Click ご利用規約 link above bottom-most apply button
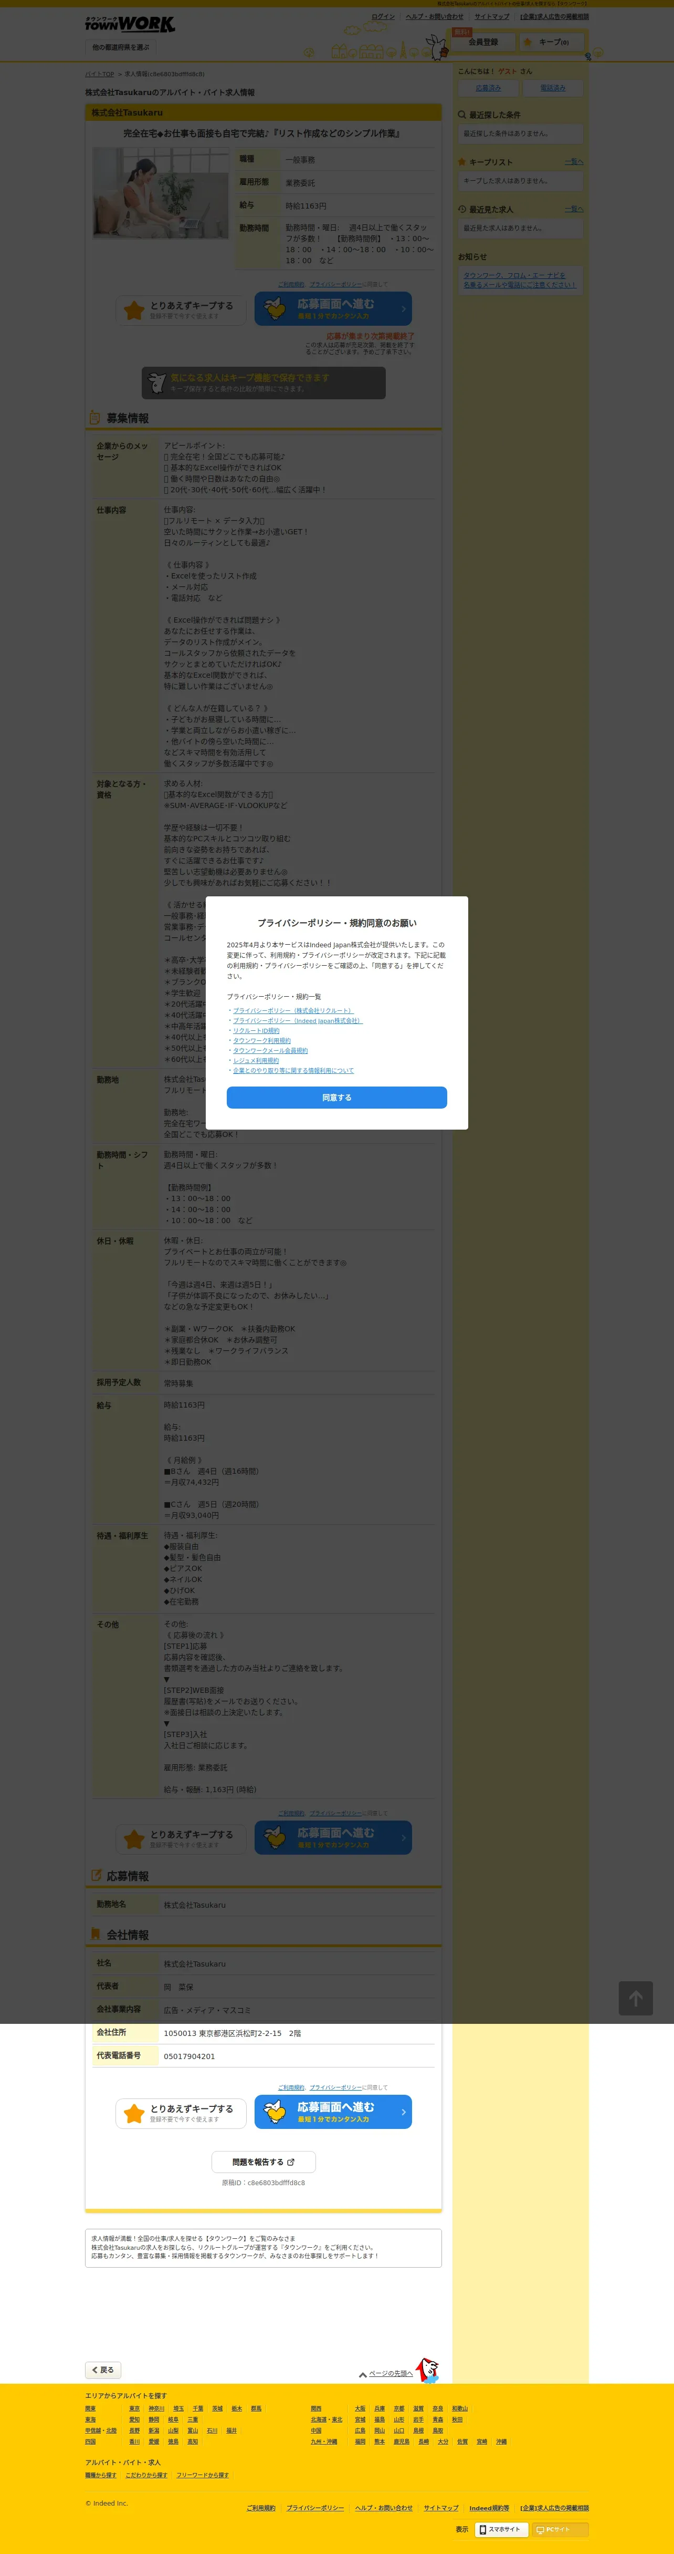 291,2087
